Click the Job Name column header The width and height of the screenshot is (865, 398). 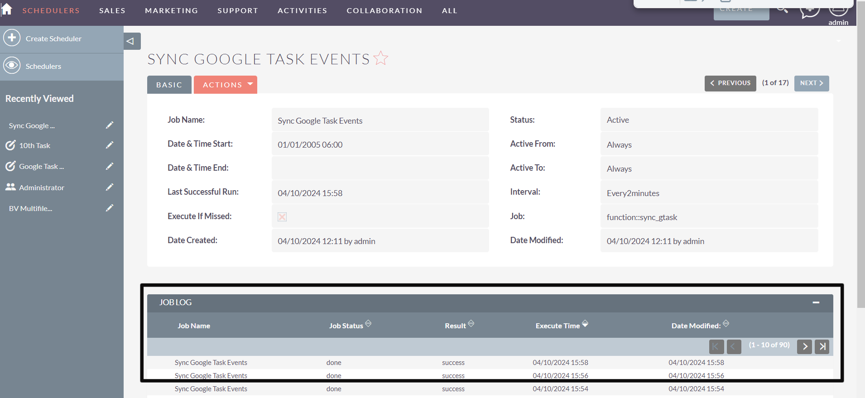(x=194, y=326)
